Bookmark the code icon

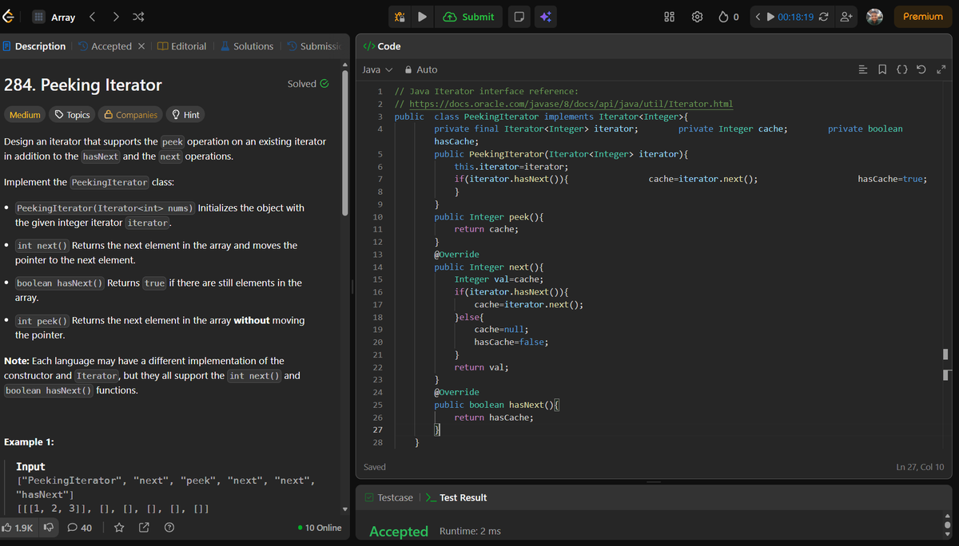[882, 69]
